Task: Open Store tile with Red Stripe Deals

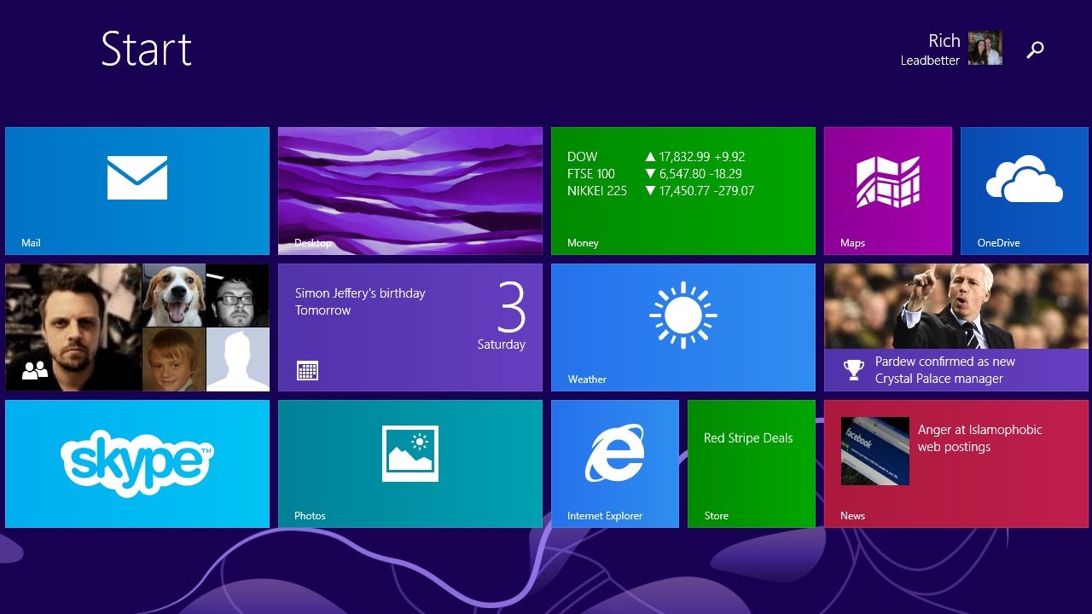Action: click(x=751, y=463)
